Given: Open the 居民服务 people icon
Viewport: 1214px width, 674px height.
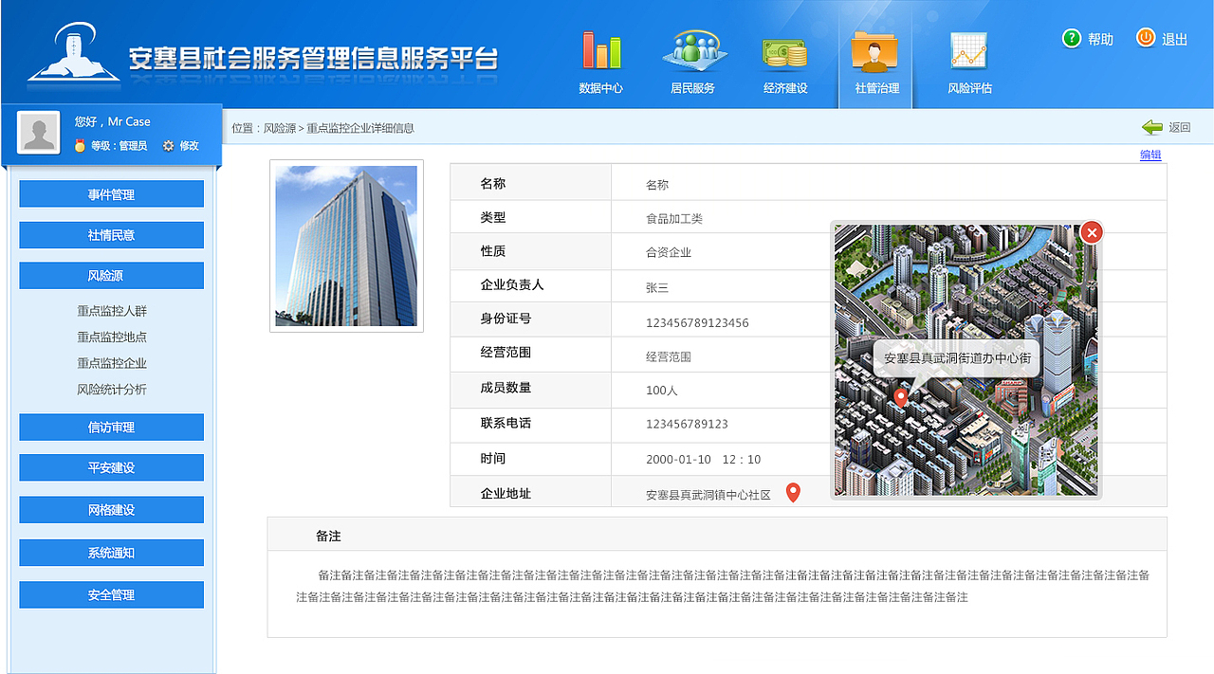Looking at the screenshot, I should 693,49.
